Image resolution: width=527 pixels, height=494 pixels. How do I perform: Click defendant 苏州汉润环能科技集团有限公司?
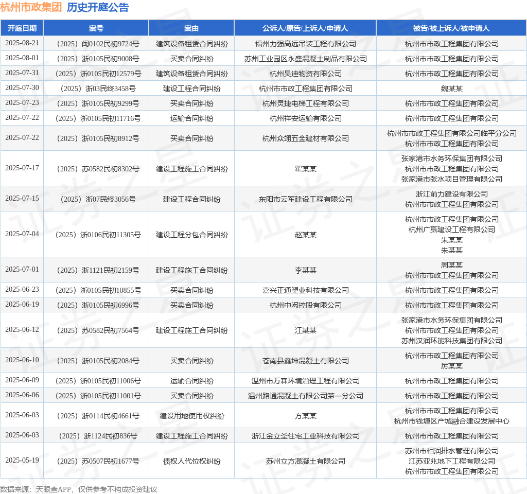[452, 341]
